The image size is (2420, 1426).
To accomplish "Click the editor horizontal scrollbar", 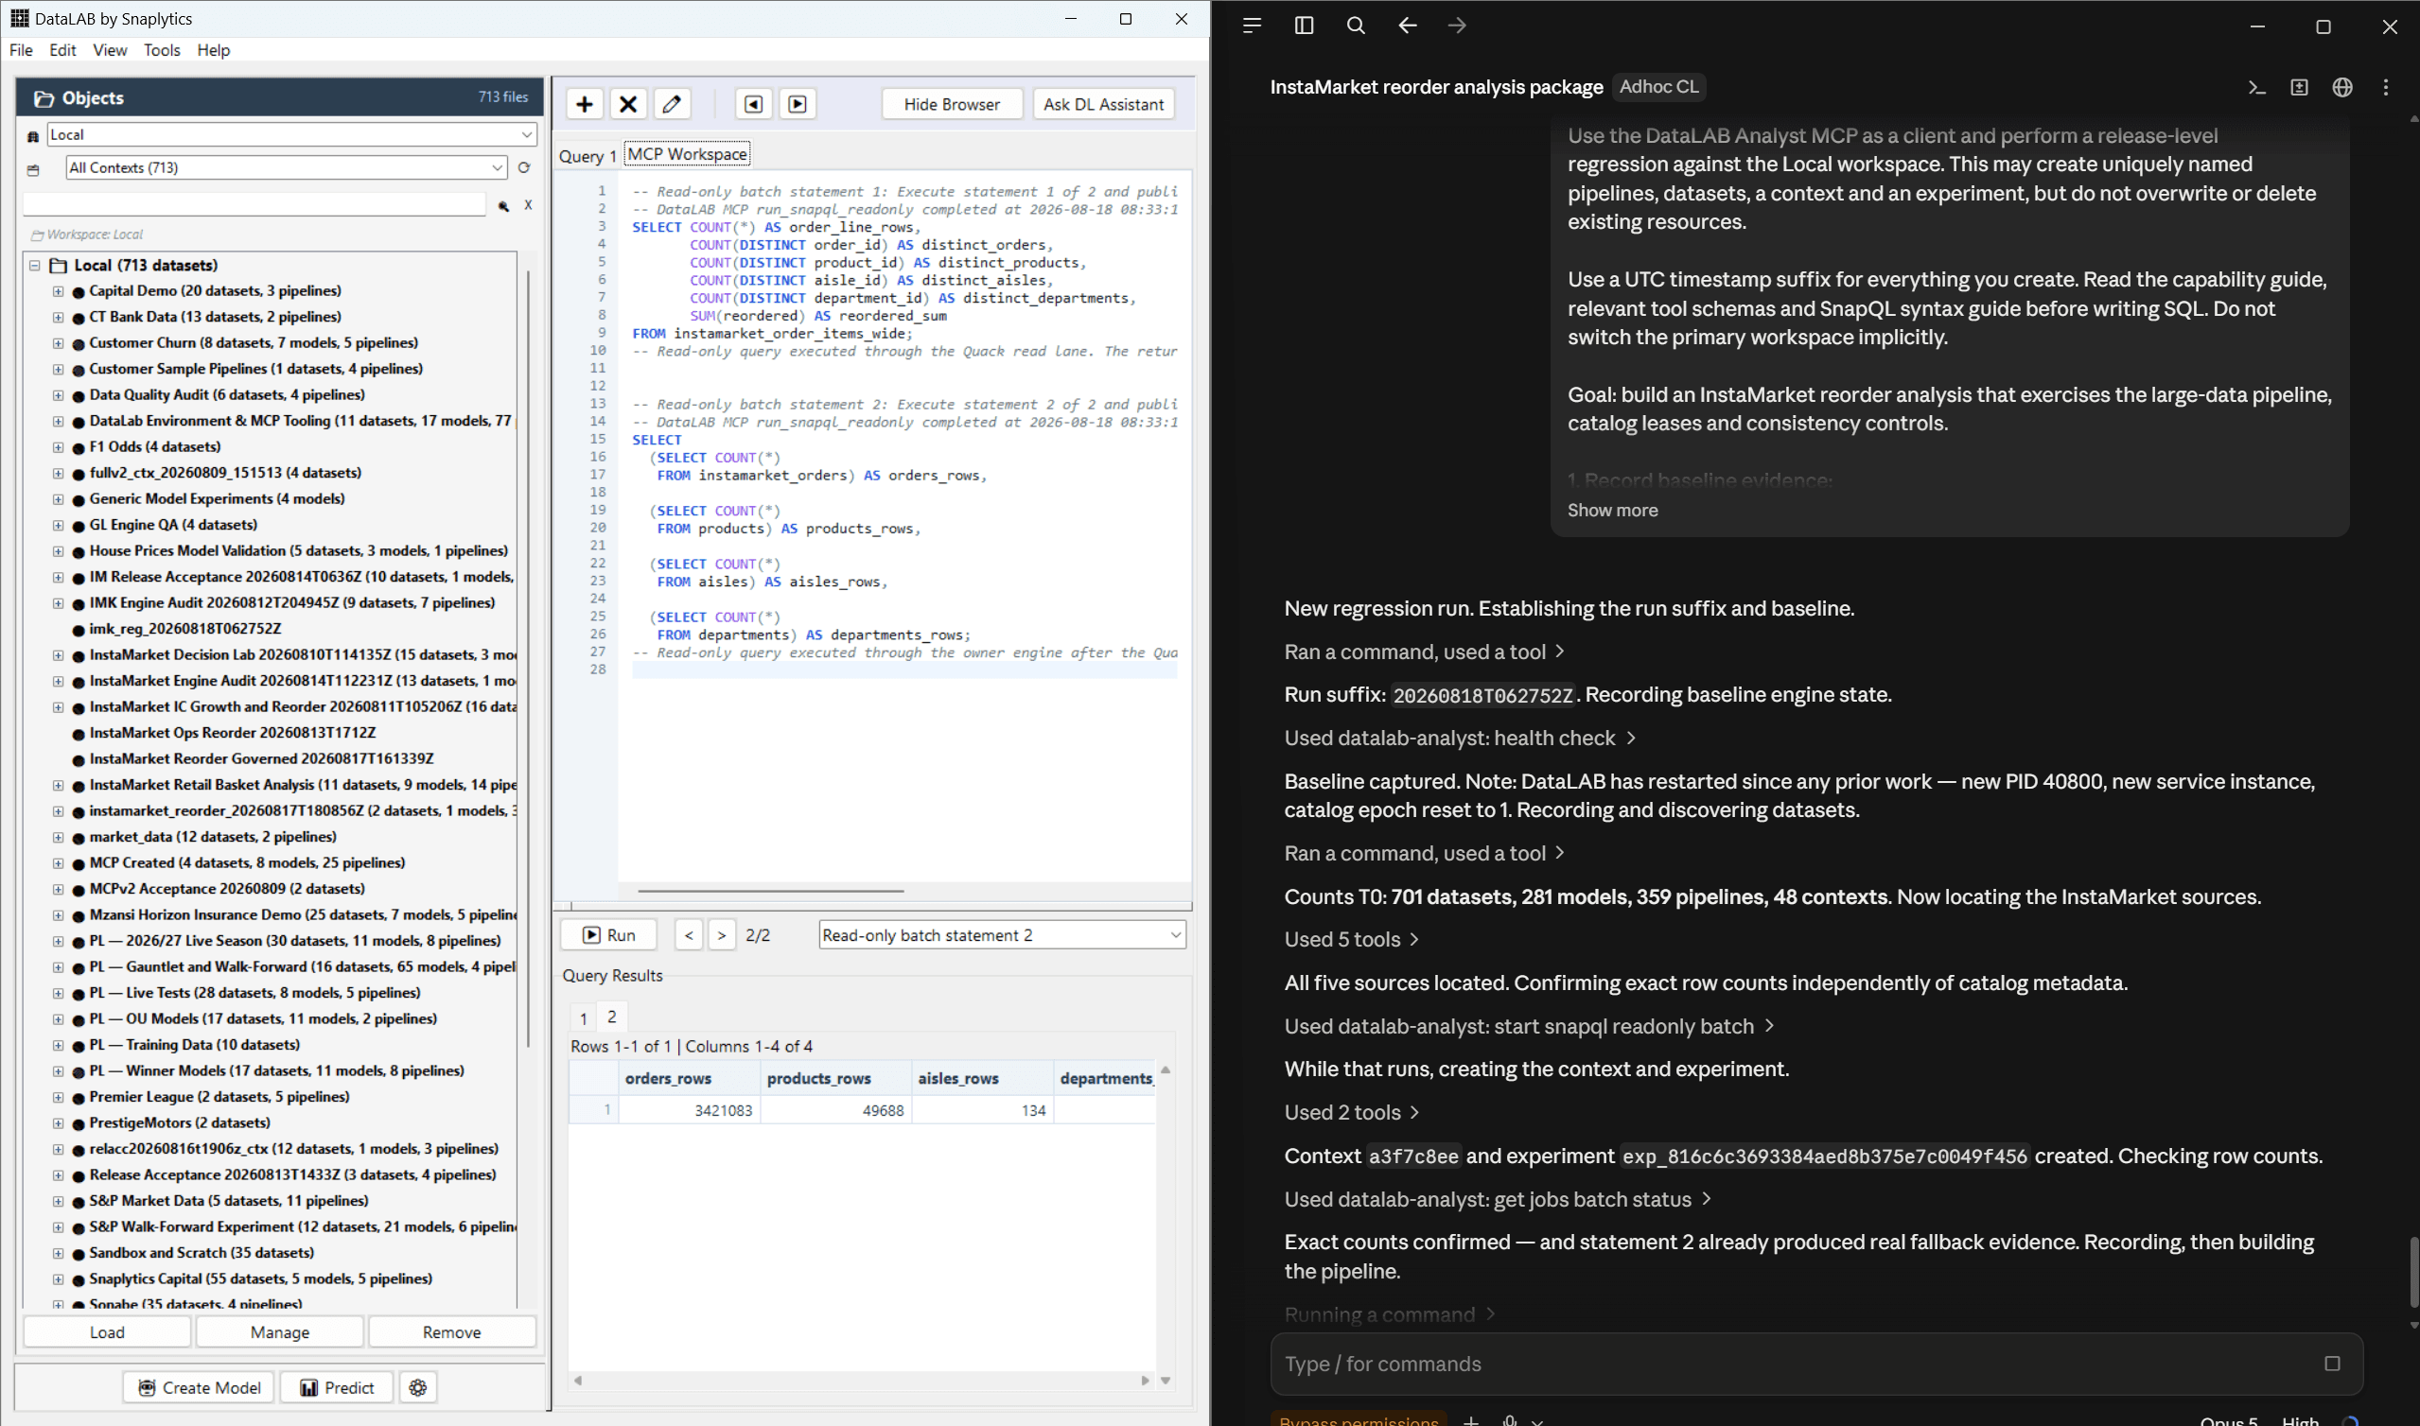I will pyautogui.click(x=770, y=891).
